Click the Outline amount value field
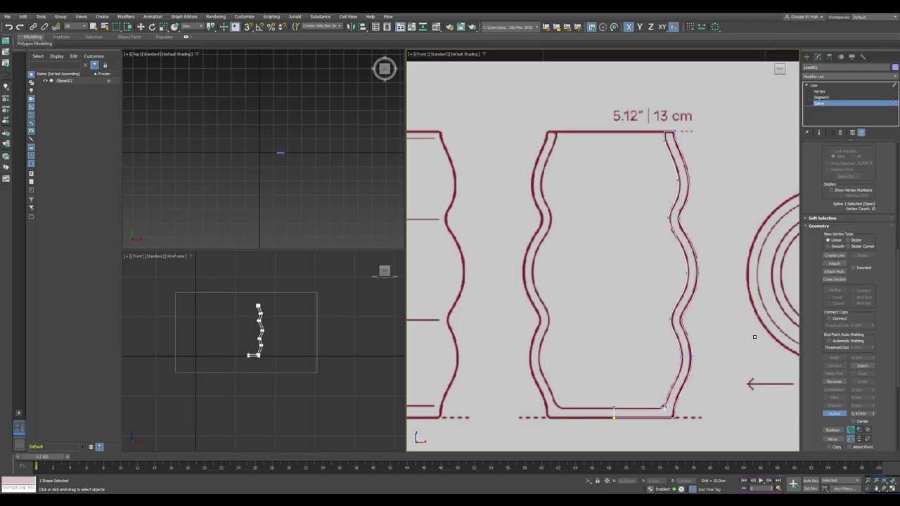Screen dimensions: 900x506 [x=861, y=413]
